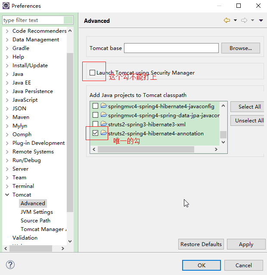Expand the Data Management node

pyautogui.click(x=7, y=40)
